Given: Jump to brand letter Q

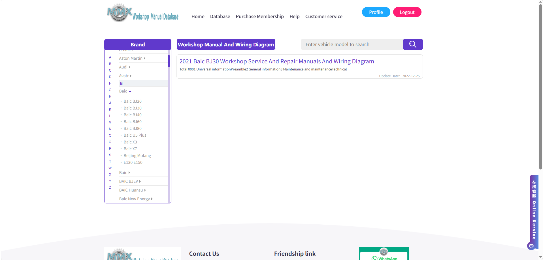Looking at the screenshot, I should click(x=110, y=142).
